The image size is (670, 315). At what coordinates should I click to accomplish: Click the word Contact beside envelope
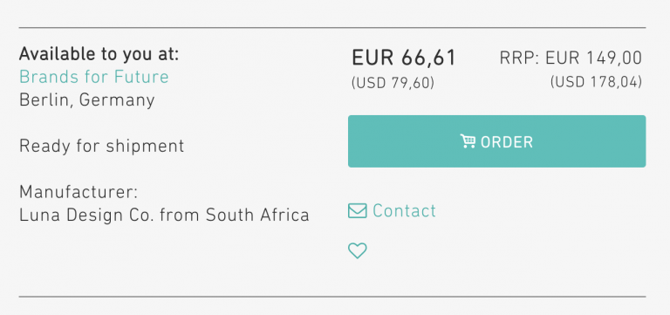tap(404, 210)
